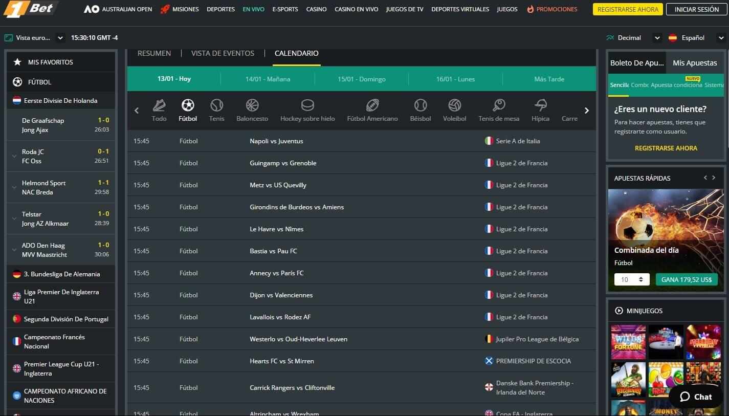Switch to the Sencilla bet mode
This screenshot has height=416, width=729.
620,85
